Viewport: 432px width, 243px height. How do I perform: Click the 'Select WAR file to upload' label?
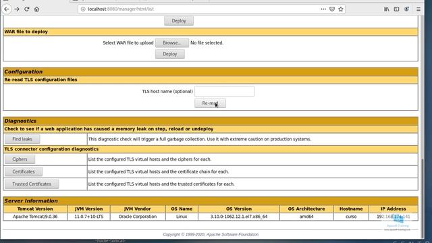(128, 43)
